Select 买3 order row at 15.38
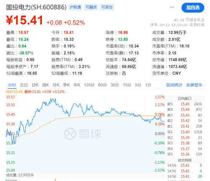 pyautogui.click(x=184, y=143)
